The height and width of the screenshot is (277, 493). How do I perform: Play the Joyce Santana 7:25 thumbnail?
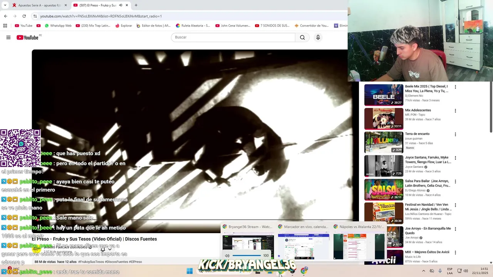(384, 166)
